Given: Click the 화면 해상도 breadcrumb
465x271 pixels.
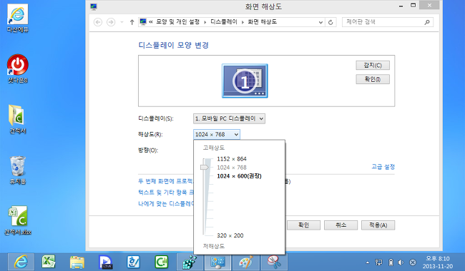Looking at the screenshot, I should pyautogui.click(x=262, y=22).
